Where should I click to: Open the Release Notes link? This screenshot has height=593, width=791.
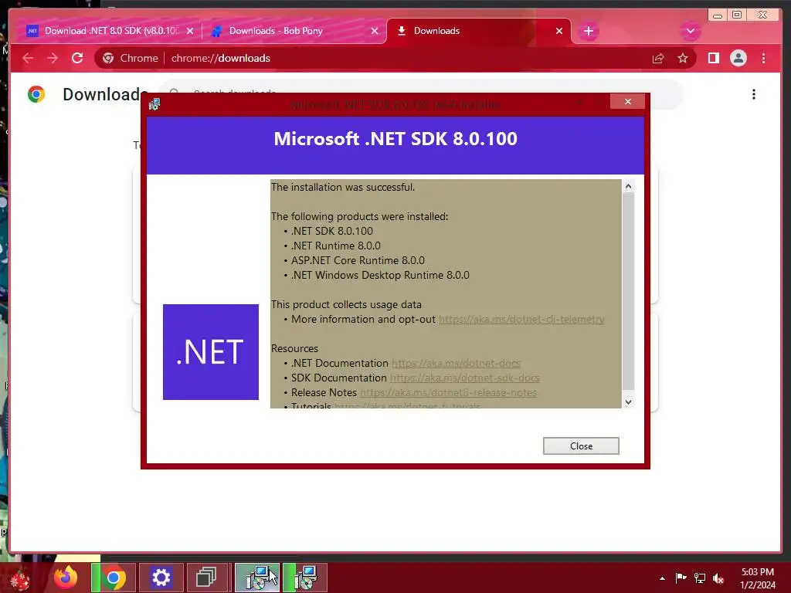tap(448, 392)
